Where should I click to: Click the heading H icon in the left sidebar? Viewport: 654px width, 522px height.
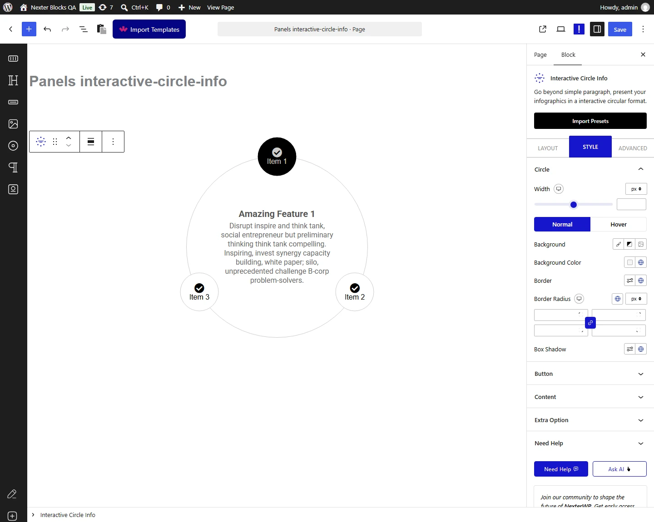(x=13, y=80)
